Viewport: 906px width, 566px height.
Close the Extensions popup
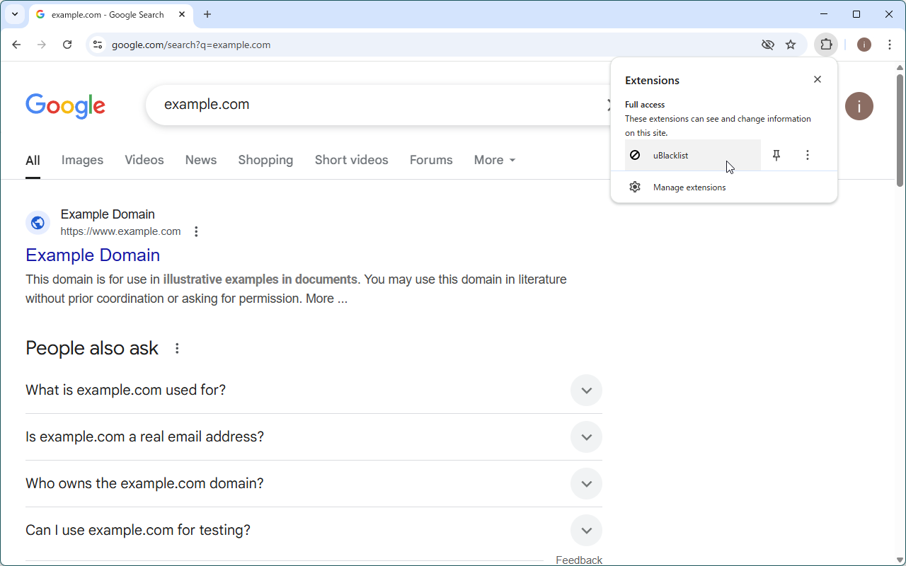(818, 79)
